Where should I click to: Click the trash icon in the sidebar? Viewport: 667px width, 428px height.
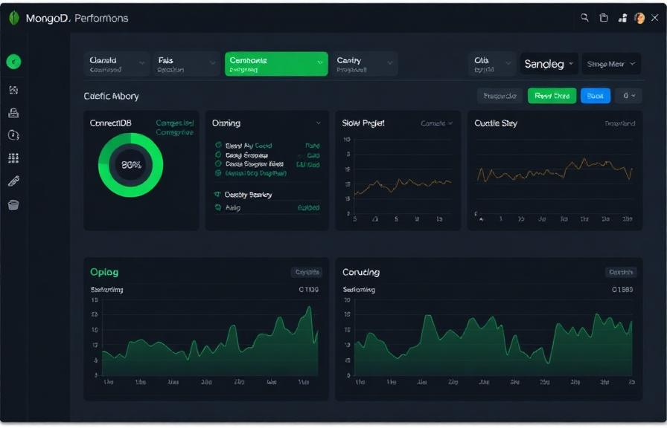[13, 205]
